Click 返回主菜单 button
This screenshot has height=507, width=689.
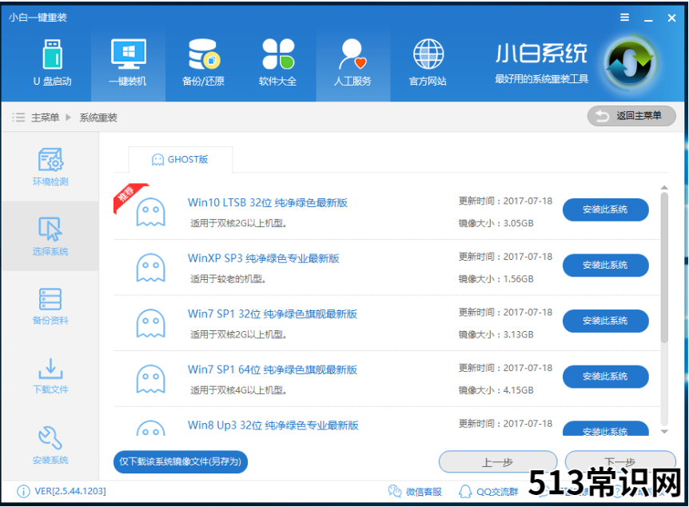point(631,116)
